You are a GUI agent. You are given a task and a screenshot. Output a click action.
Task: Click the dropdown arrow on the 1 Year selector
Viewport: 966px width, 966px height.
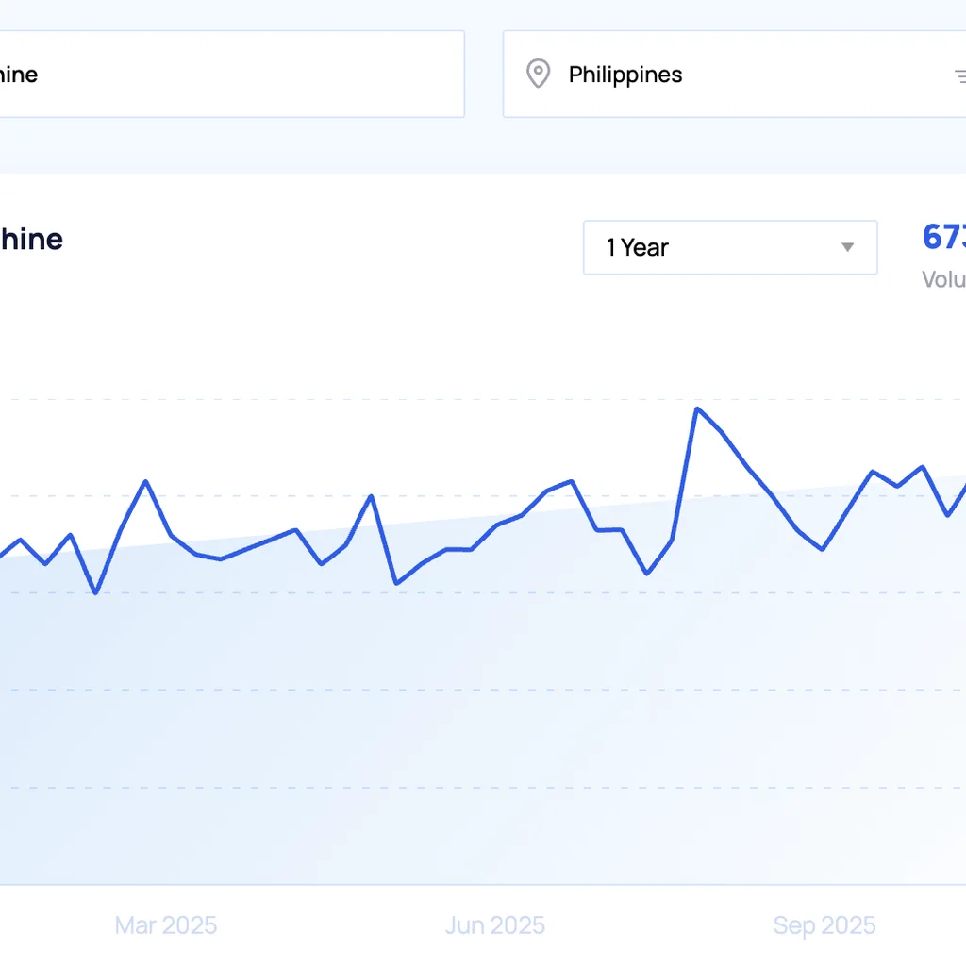point(846,247)
